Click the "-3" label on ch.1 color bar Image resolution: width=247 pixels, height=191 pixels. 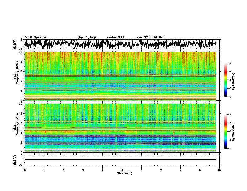pyautogui.click(x=230, y=63)
